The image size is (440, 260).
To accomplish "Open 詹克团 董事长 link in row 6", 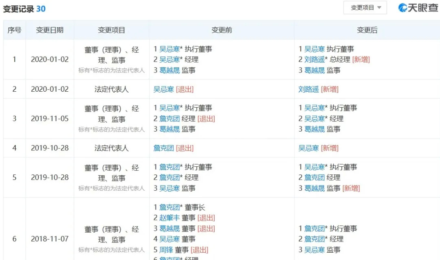I will 169,207.
